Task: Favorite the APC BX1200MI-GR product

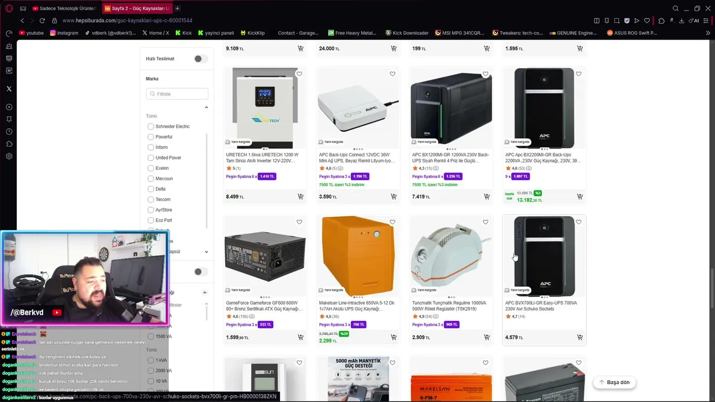Action: click(485, 74)
